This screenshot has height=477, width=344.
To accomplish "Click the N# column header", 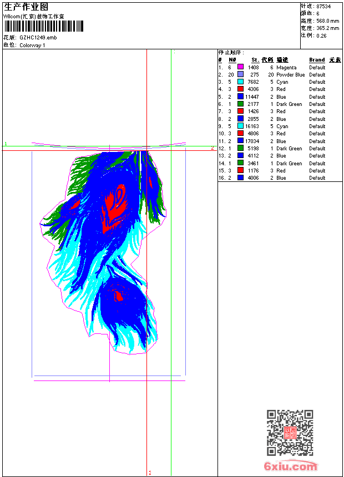I will click(232, 60).
